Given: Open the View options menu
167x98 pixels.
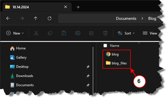Looking at the screenshot, I should (x=150, y=33).
